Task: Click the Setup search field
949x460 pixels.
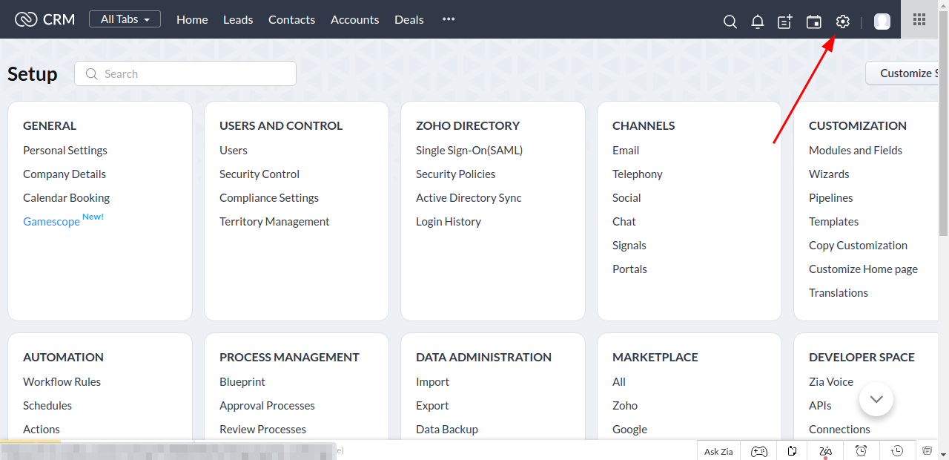Action: coord(185,73)
